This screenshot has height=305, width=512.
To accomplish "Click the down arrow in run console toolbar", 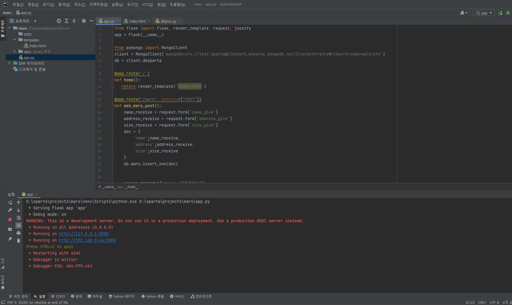I will (x=19, y=210).
